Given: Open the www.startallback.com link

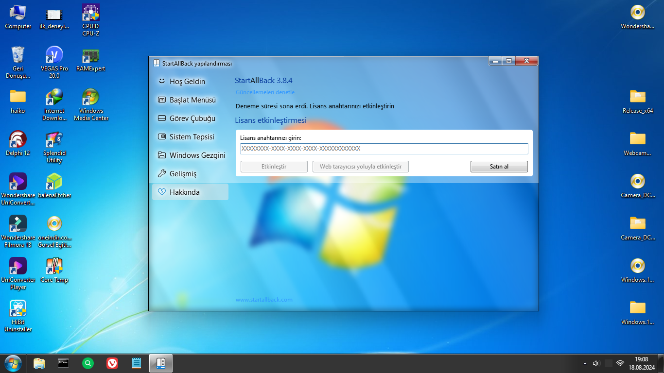Looking at the screenshot, I should (264, 300).
